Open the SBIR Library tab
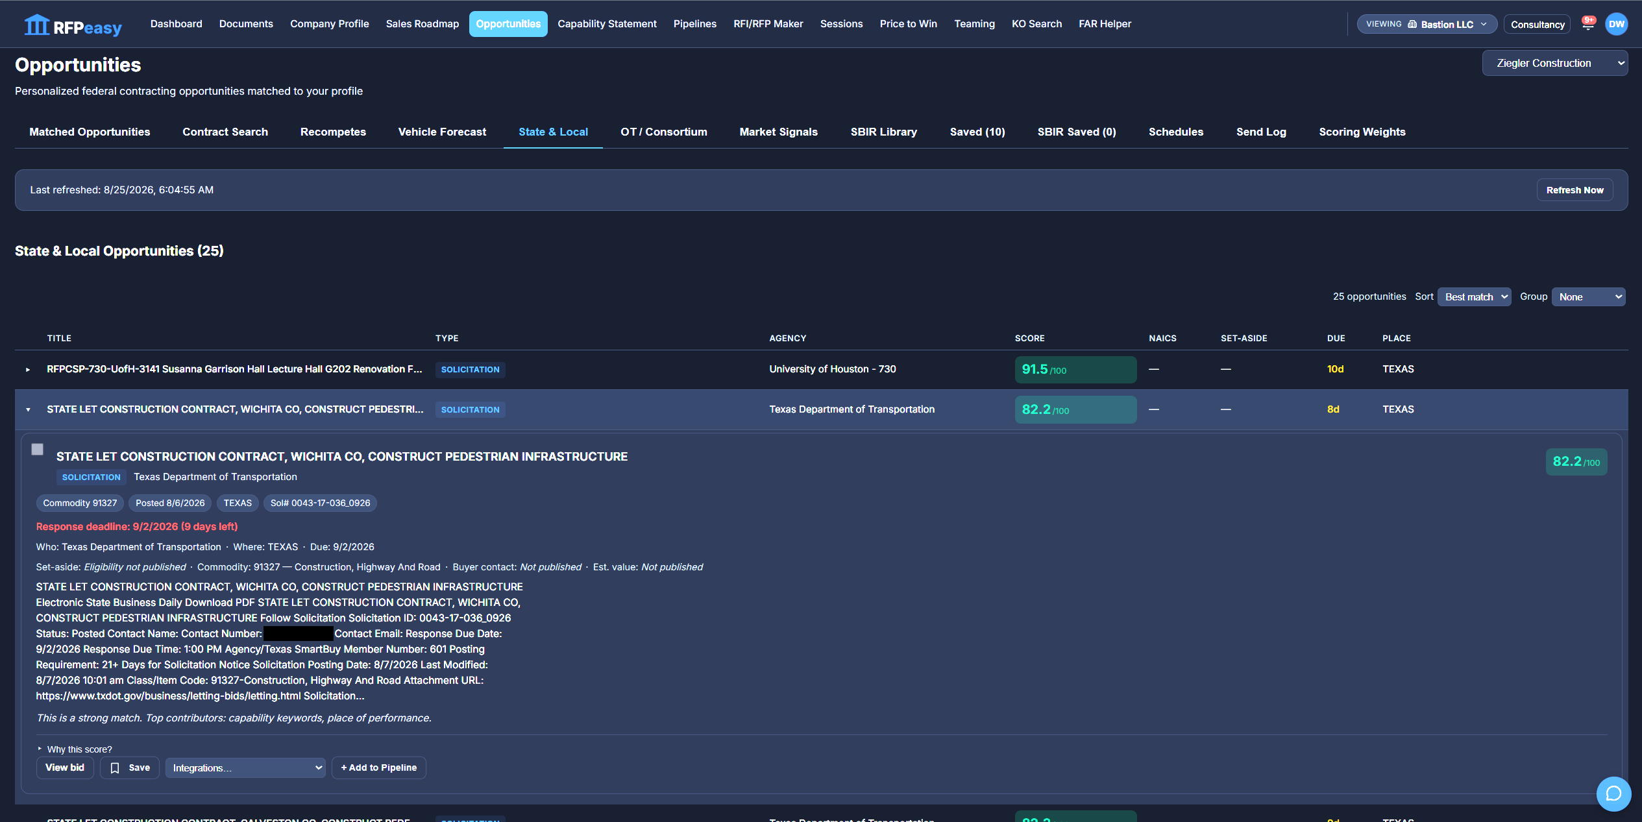The image size is (1642, 822). tap(883, 132)
